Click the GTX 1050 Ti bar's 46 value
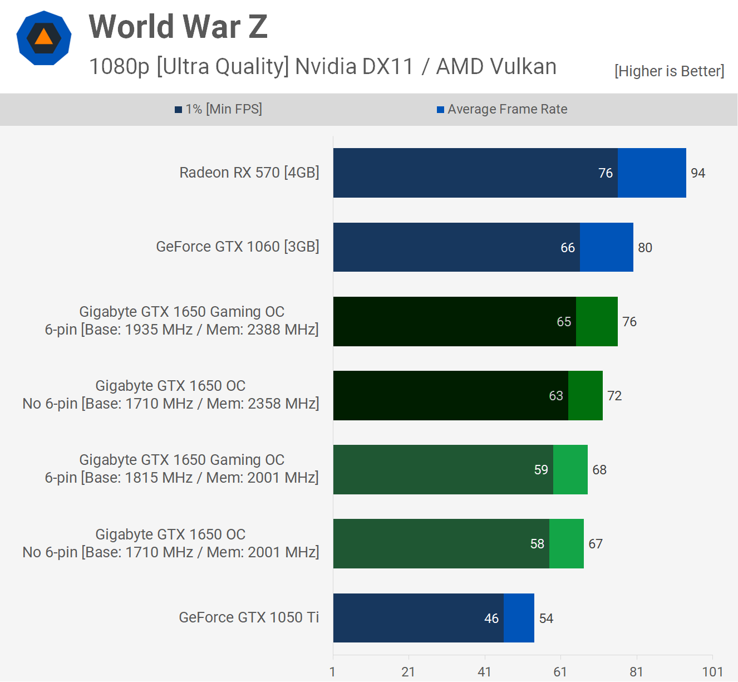Image resolution: width=738 pixels, height=682 pixels. (491, 619)
